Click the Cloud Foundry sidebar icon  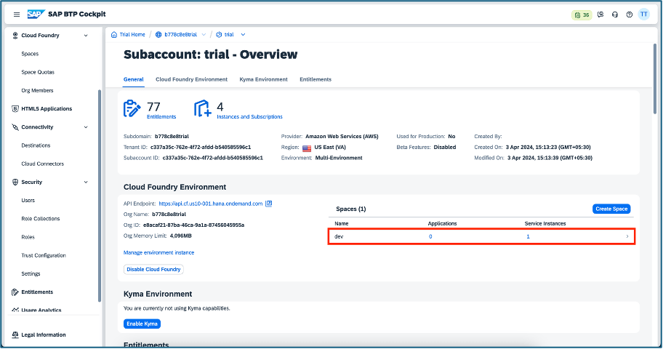pos(15,36)
